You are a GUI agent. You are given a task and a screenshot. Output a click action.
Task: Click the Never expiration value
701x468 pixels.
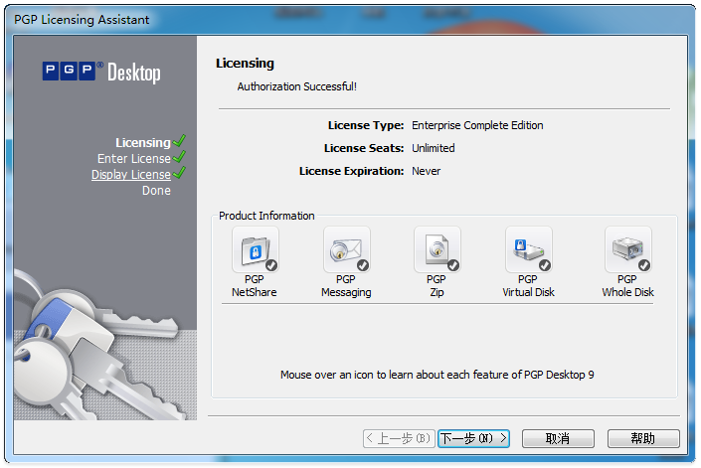426,172
